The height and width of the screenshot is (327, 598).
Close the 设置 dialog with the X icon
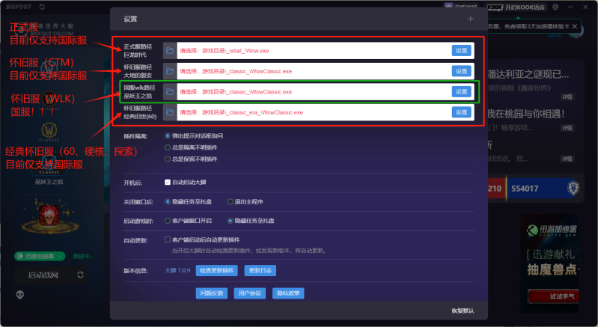point(470,19)
